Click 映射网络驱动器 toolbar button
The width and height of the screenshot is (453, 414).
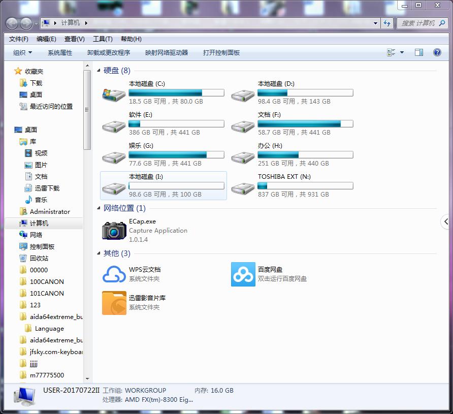167,53
